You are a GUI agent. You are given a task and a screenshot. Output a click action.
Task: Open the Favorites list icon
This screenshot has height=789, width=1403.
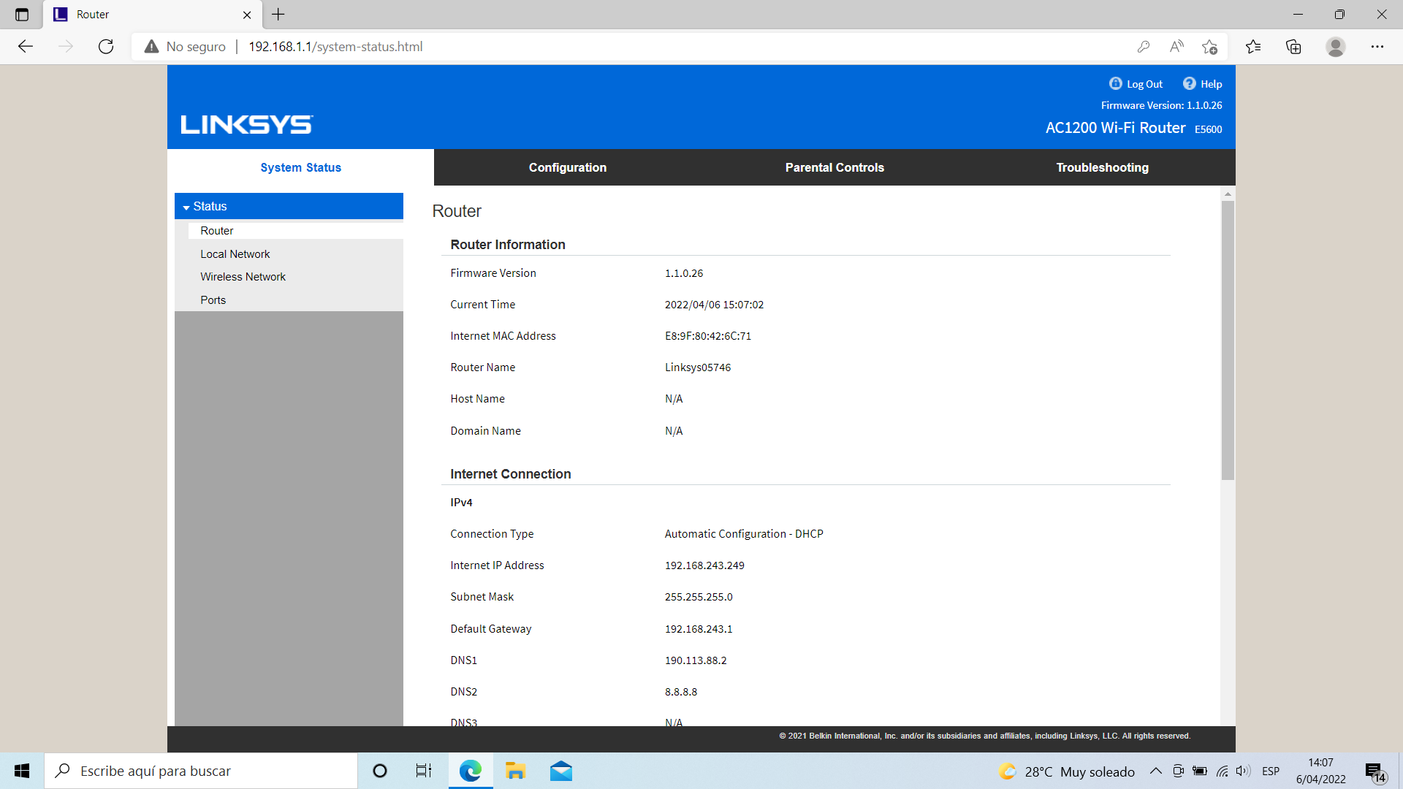coord(1253,47)
